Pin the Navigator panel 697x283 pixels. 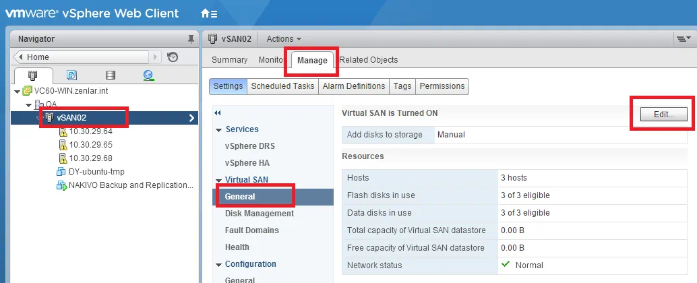(191, 39)
